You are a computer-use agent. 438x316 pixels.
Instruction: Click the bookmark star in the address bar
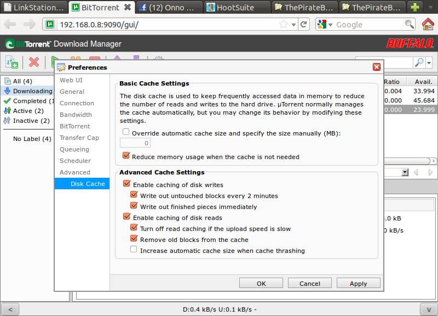coord(284,25)
